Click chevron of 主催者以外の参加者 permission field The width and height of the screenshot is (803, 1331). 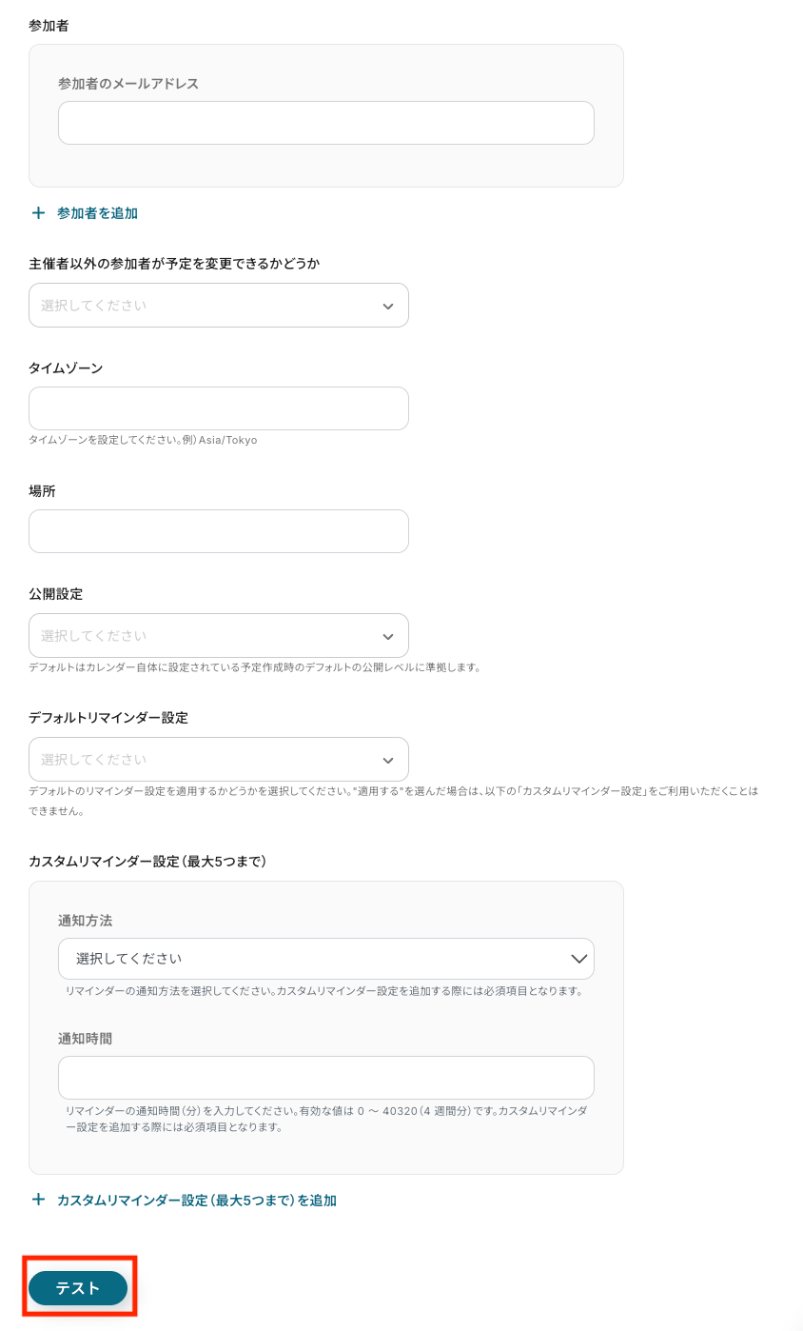387,306
